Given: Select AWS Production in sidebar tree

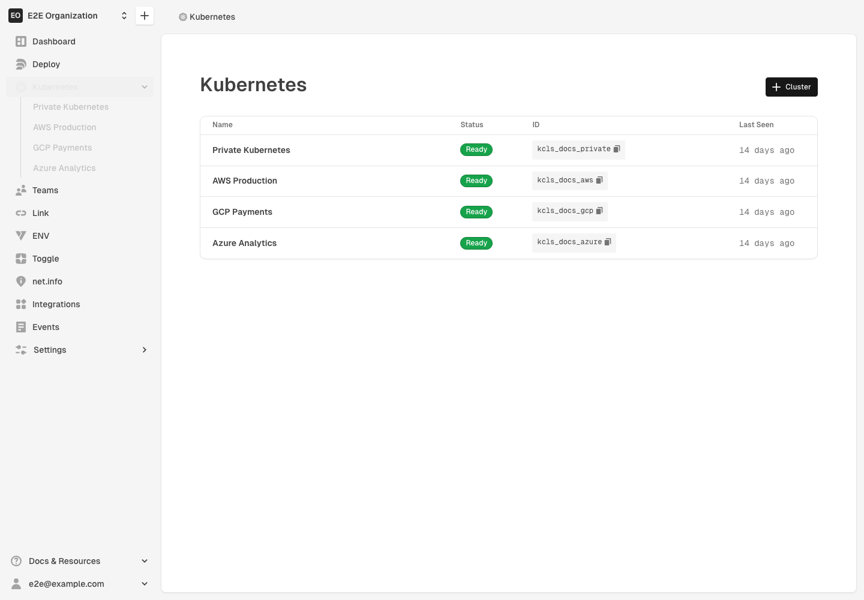Looking at the screenshot, I should 65,127.
